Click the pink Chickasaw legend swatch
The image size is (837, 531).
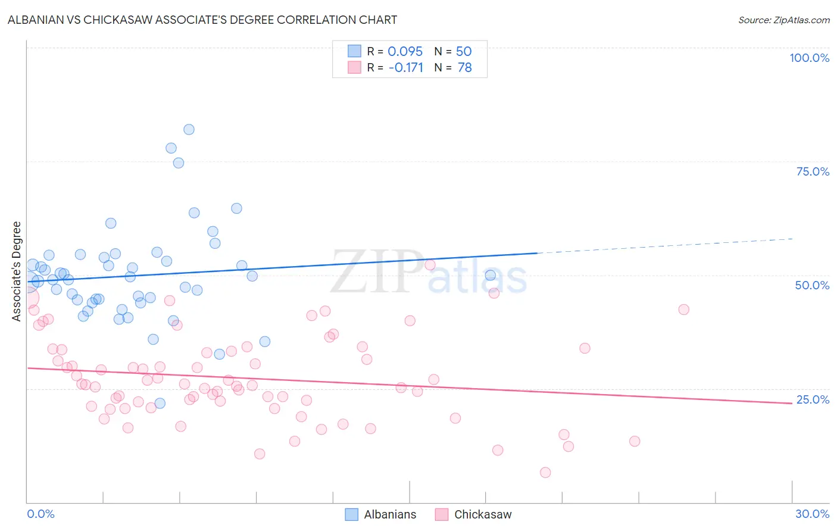(x=442, y=514)
